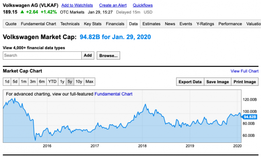Open the Quickflows link

point(143,5)
